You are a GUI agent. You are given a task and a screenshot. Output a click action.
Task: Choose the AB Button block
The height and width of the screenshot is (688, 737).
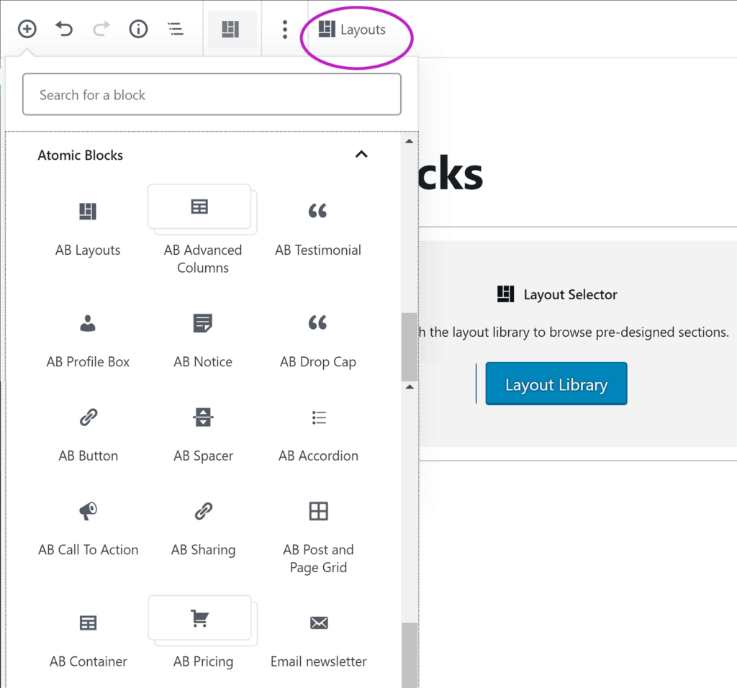pos(88,435)
